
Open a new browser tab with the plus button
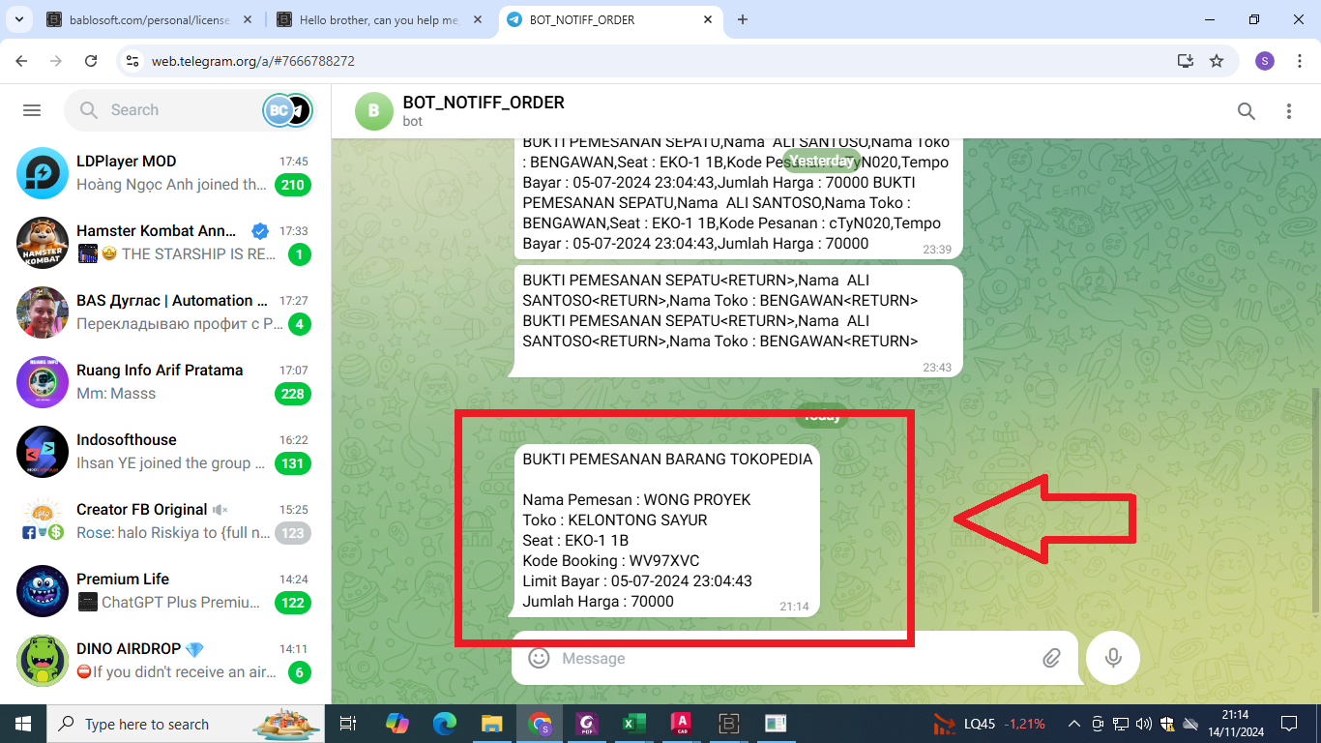[742, 19]
